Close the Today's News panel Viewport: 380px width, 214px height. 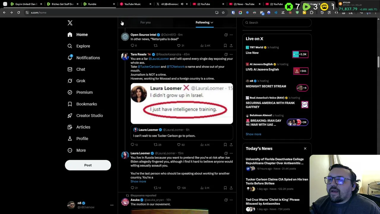(x=305, y=149)
